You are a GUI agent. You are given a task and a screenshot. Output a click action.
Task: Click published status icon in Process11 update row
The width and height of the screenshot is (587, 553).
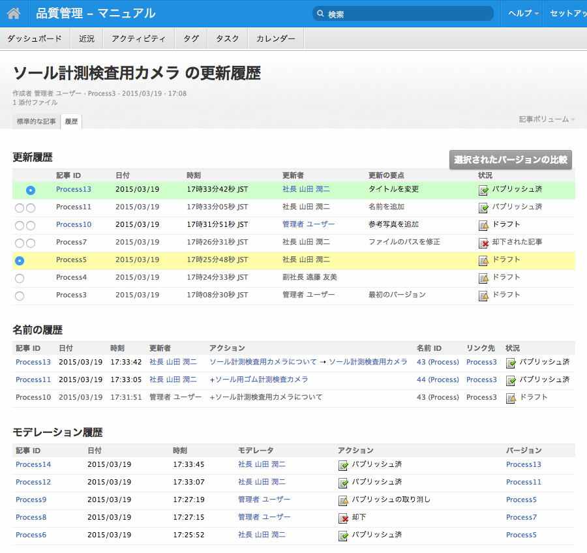click(483, 208)
